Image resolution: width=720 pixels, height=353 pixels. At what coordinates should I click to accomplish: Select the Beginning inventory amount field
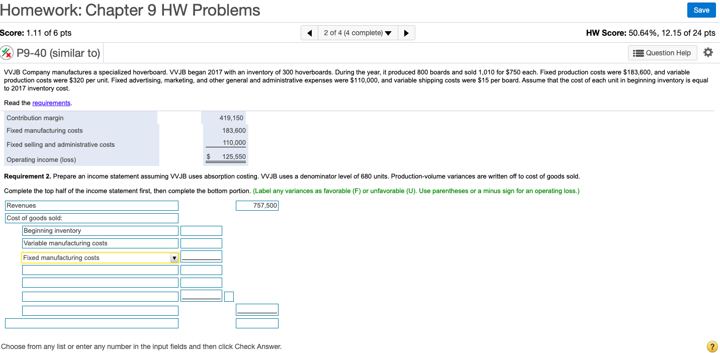[201, 230]
